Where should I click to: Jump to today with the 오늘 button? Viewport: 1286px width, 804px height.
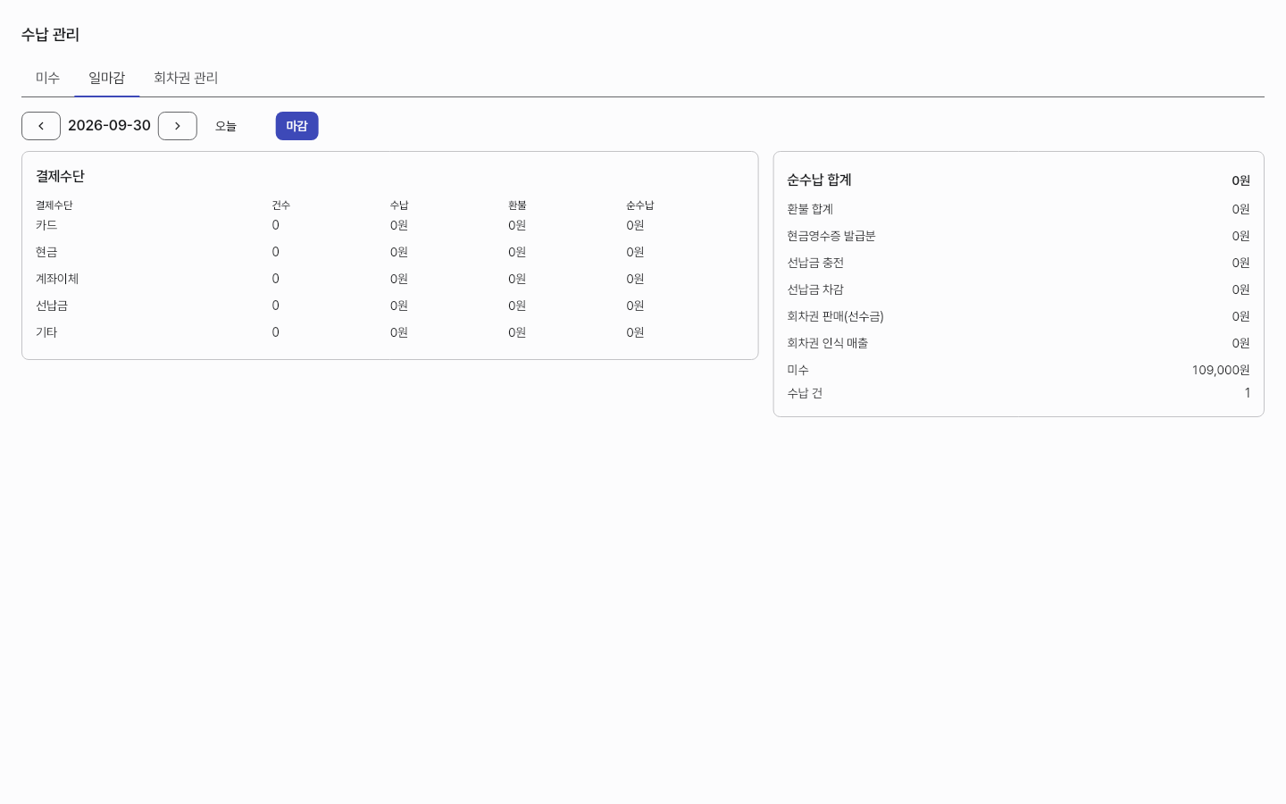coord(226,126)
